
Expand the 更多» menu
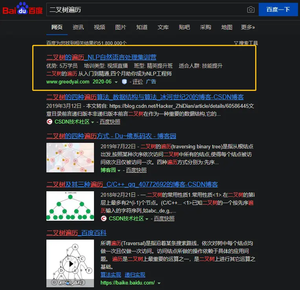(248, 27)
